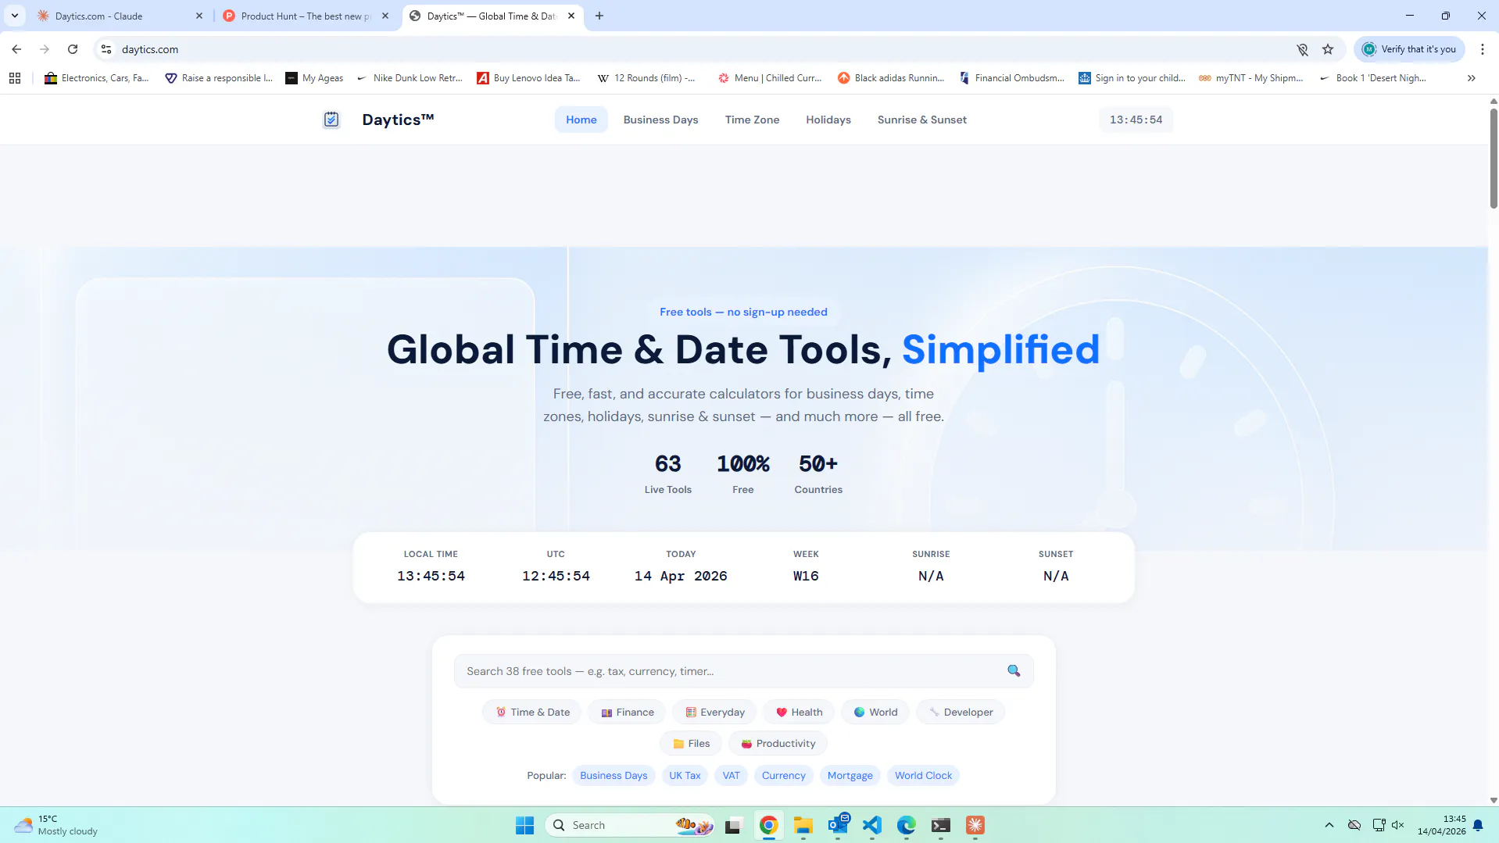1499x843 pixels.
Task: Open Task View icon on taskbar
Action: point(733,825)
